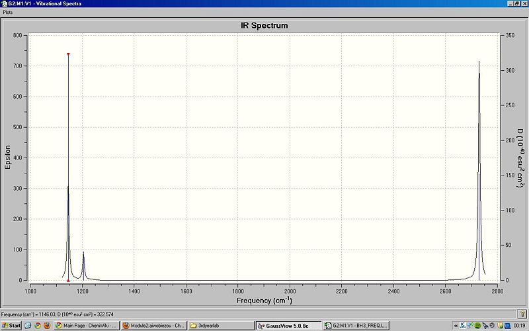Image resolution: width=529 pixels, height=331 pixels.
Task: Click the system clock showing 00:19
Action: click(519, 326)
